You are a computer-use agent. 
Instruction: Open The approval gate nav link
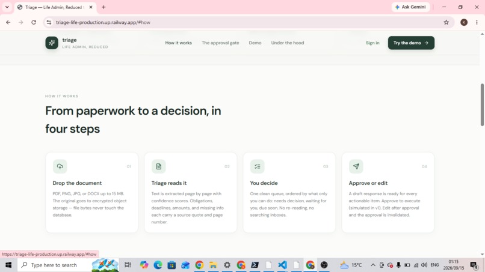tap(220, 43)
